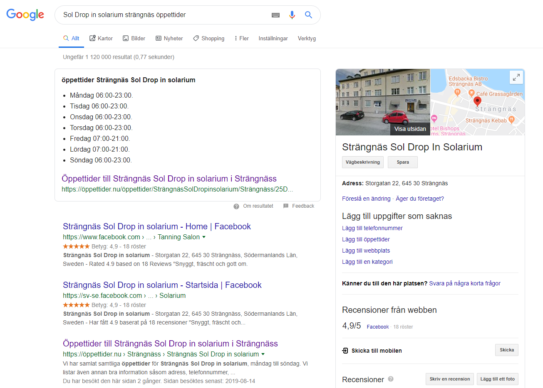Expand the map with the fullscreen icon

516,77
